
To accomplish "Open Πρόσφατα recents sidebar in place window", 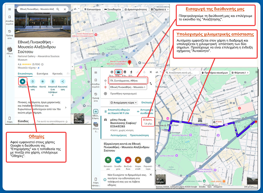I will click(x=10, y=34).
